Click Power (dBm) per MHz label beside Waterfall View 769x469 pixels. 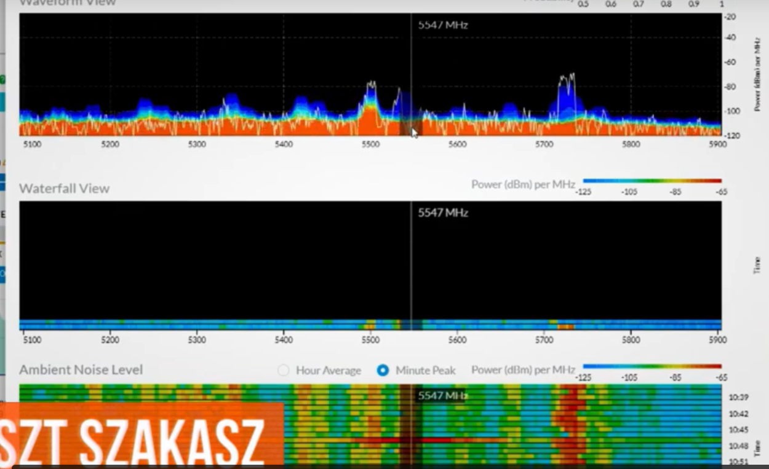(x=523, y=184)
